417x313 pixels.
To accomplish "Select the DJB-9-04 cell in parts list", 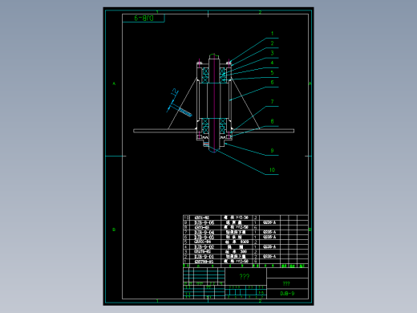I will tap(204, 232).
